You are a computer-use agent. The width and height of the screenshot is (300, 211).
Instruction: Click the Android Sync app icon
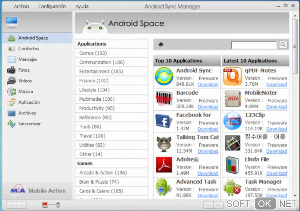[x=164, y=76]
